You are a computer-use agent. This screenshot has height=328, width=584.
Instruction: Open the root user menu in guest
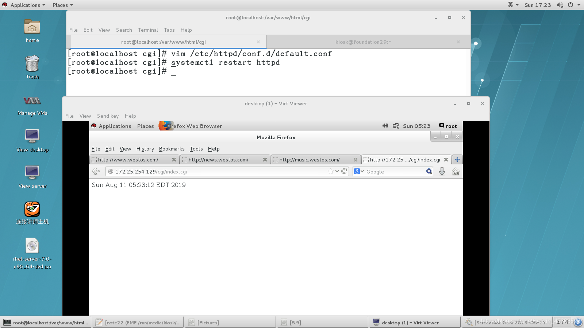(448, 126)
